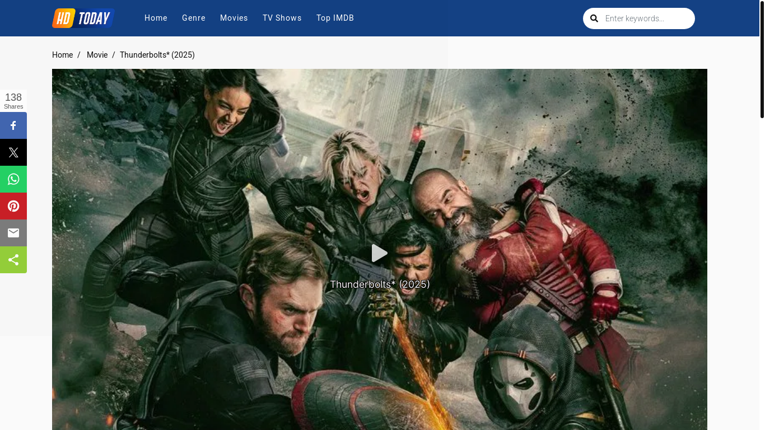Follow the Home breadcrumb link
The image size is (765, 430).
click(x=62, y=55)
